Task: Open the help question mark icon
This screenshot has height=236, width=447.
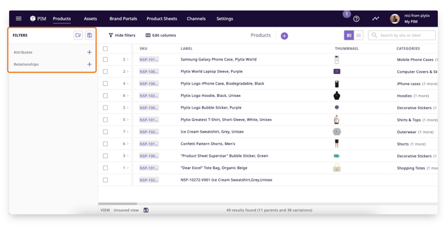Action: pyautogui.click(x=356, y=19)
